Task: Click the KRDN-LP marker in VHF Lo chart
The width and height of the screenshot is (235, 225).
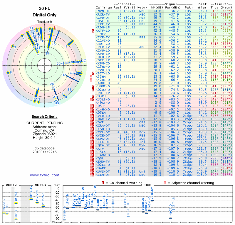Action: point(16,203)
